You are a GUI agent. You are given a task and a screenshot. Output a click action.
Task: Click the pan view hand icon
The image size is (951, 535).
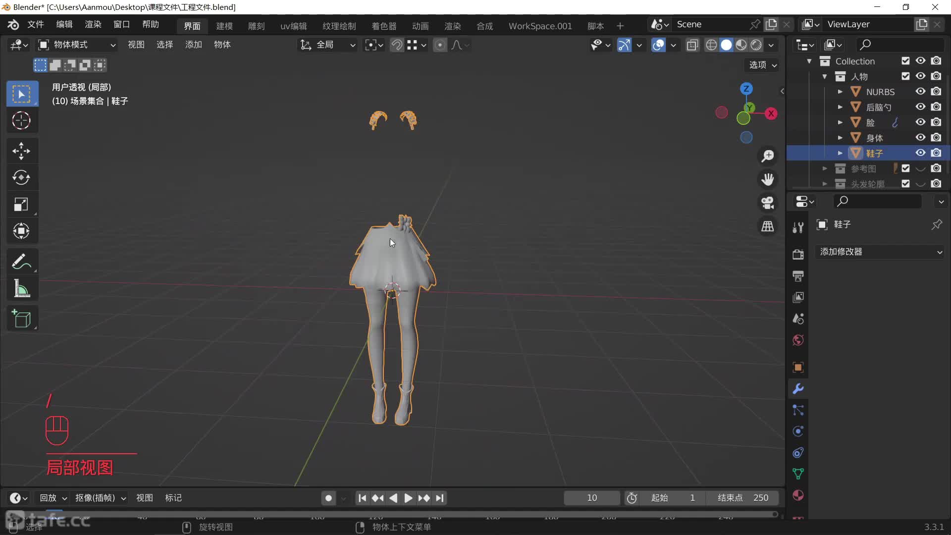point(768,179)
